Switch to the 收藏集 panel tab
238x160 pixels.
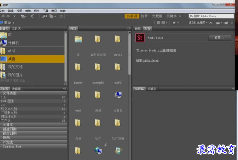pos(16,89)
